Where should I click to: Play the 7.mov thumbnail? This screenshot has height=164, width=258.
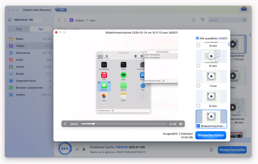(x=211, y=76)
